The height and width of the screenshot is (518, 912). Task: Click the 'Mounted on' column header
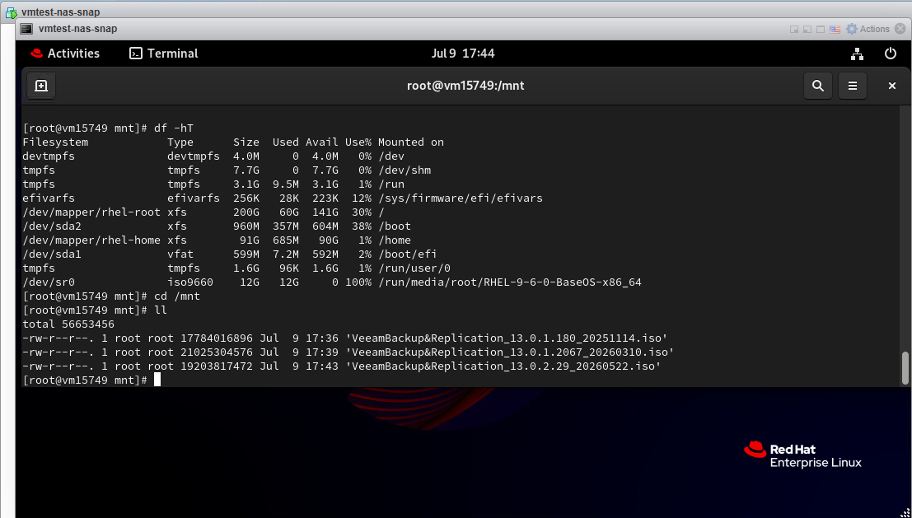[x=410, y=142]
